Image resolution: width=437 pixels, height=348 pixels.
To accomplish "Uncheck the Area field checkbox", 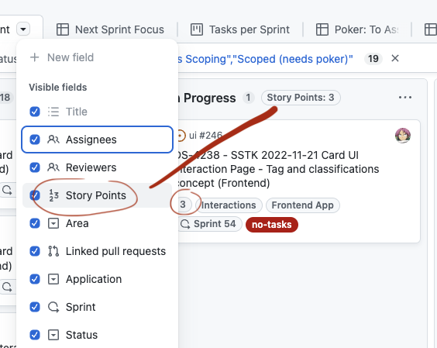I will (x=35, y=223).
